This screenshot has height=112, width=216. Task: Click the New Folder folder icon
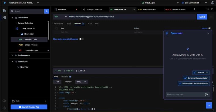tap(22, 34)
